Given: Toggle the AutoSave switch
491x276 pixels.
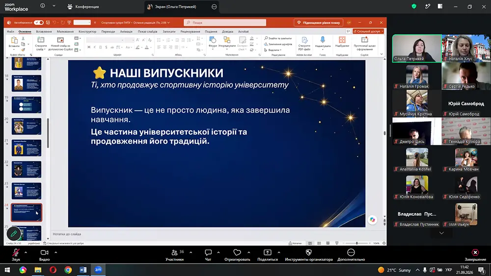Looking at the screenshot, I should click(x=39, y=23).
